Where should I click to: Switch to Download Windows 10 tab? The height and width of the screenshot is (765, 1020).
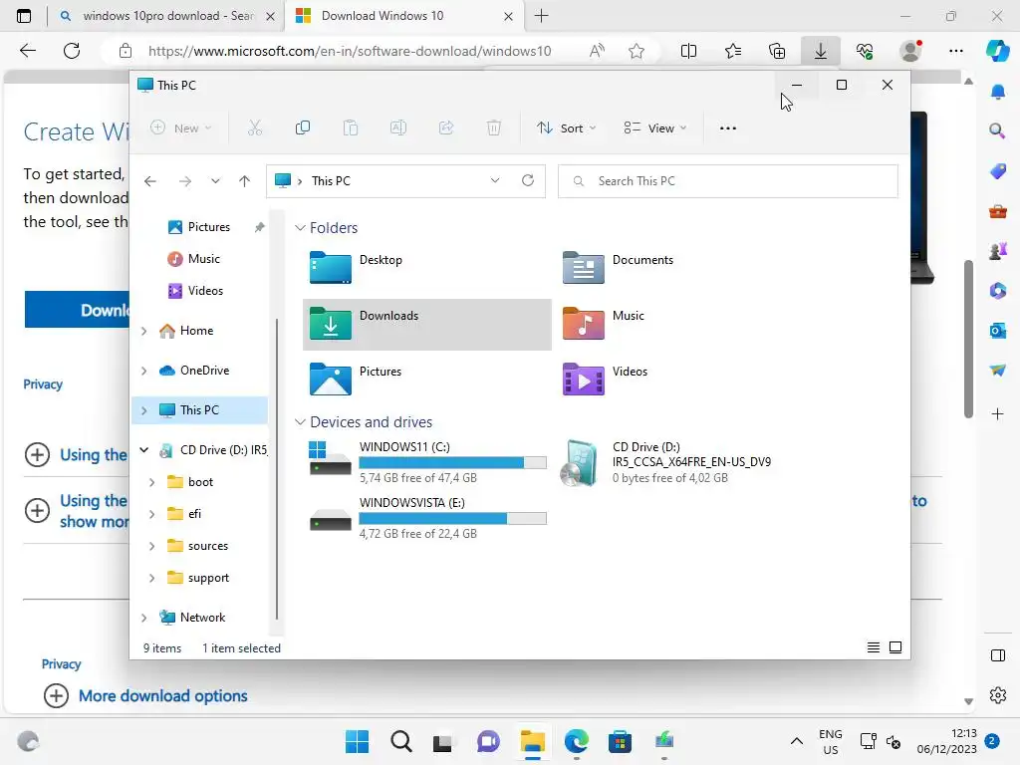(x=382, y=16)
